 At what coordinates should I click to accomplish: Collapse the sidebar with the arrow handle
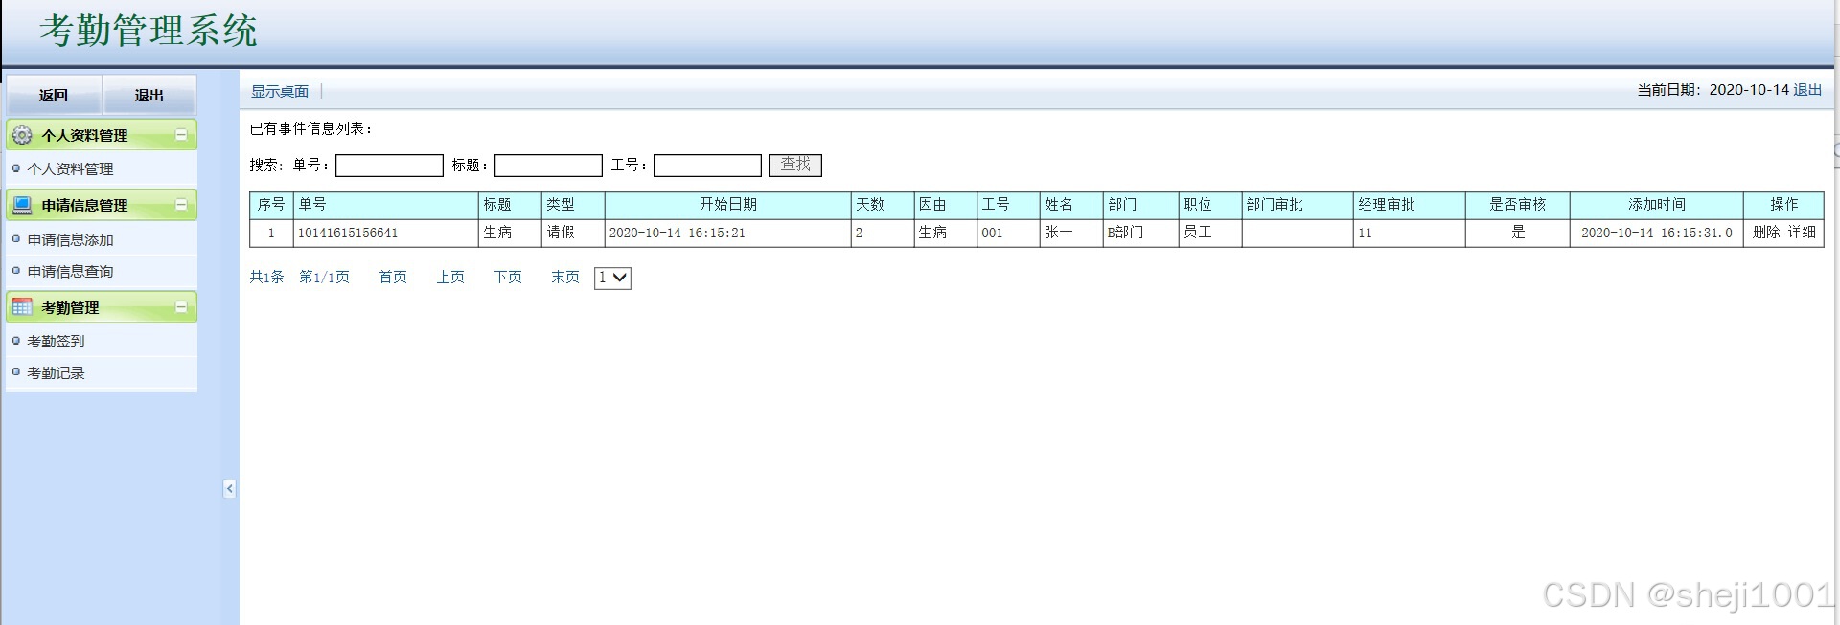229,488
